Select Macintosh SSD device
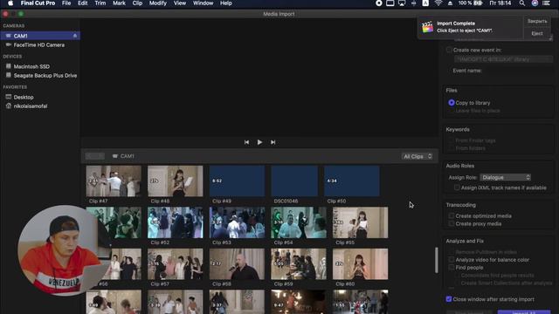 click(x=31, y=66)
